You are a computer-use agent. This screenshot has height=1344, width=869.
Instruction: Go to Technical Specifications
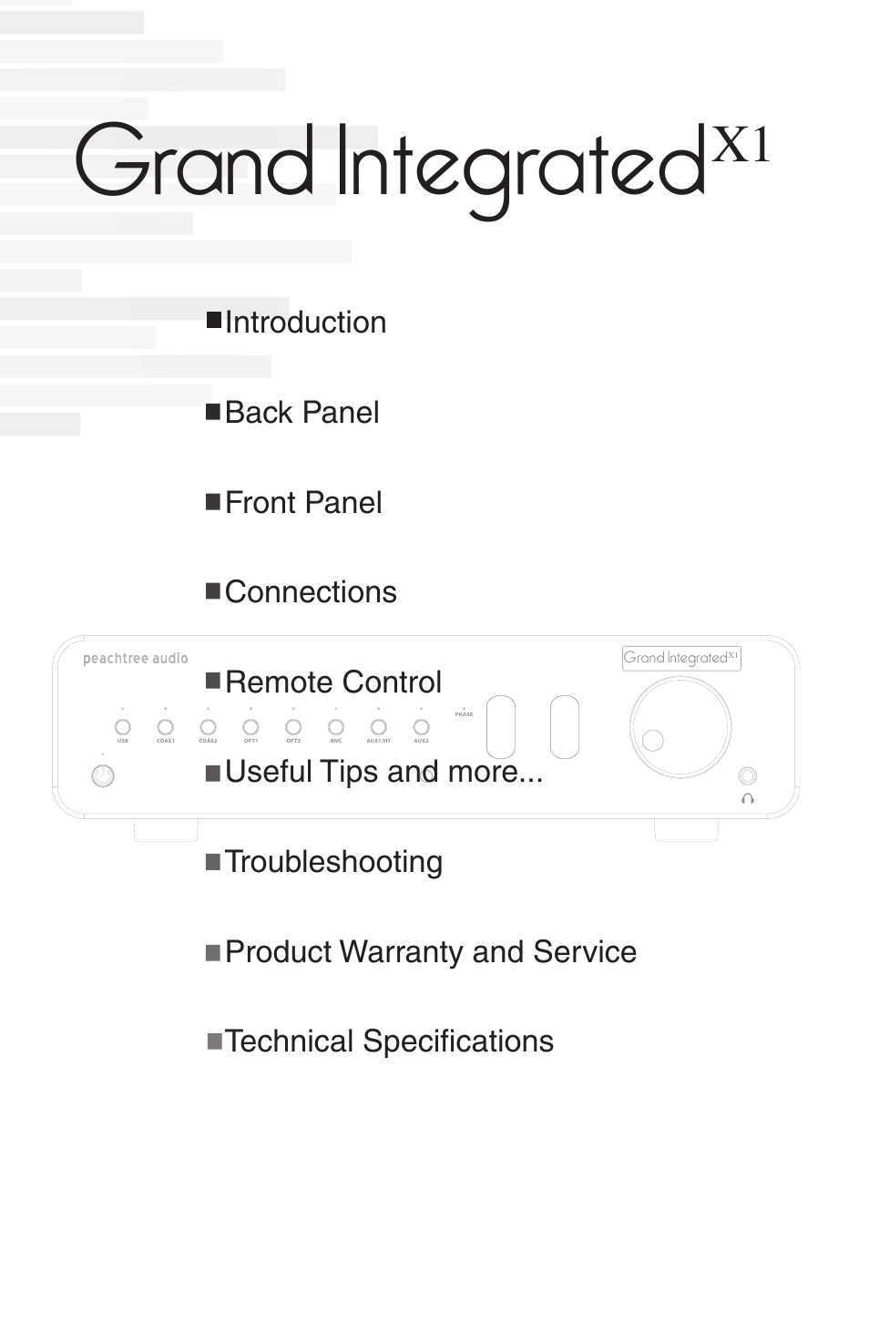(390, 1041)
